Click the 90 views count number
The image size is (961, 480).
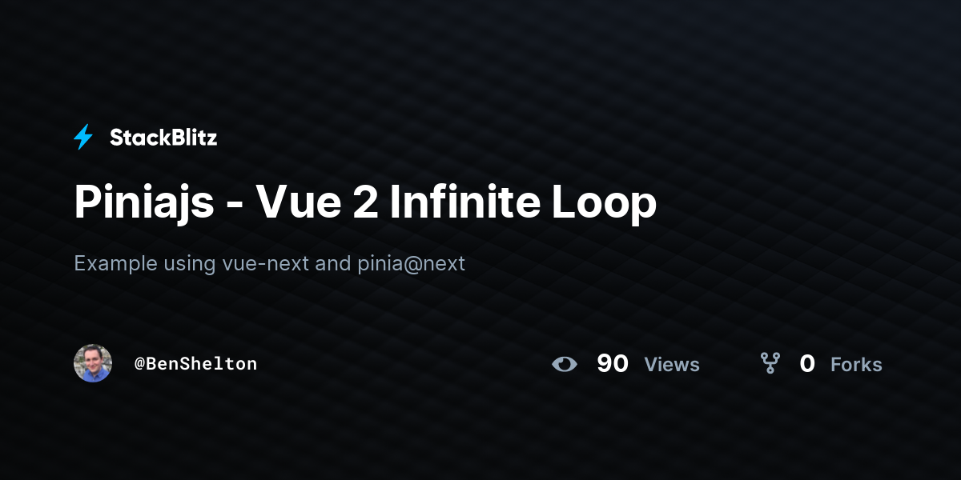coord(613,364)
